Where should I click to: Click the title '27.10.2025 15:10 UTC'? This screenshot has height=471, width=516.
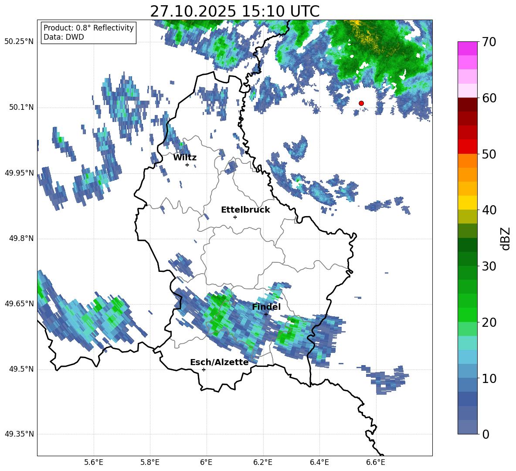click(234, 11)
